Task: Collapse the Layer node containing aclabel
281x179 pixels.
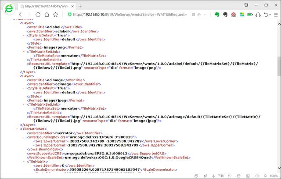Action: [x=17, y=23]
